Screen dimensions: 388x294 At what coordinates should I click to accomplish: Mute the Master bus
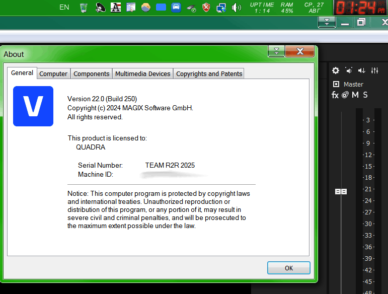coord(355,95)
